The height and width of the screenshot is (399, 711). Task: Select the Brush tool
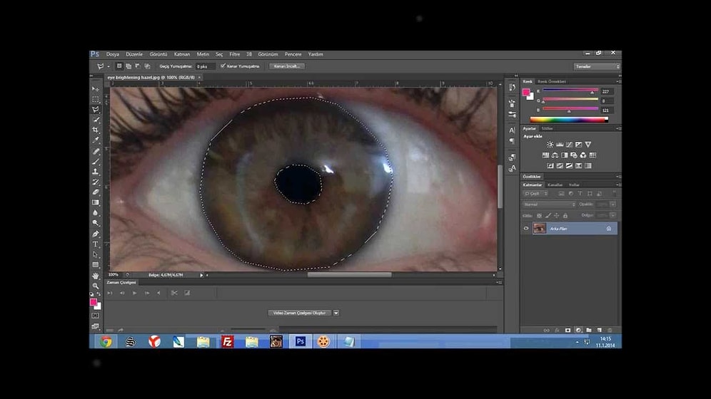[95, 162]
